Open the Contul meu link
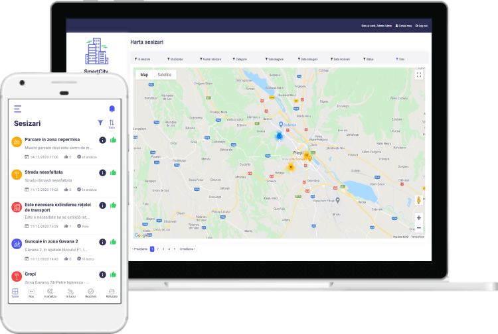This screenshot has width=498, height=334. pos(404,26)
